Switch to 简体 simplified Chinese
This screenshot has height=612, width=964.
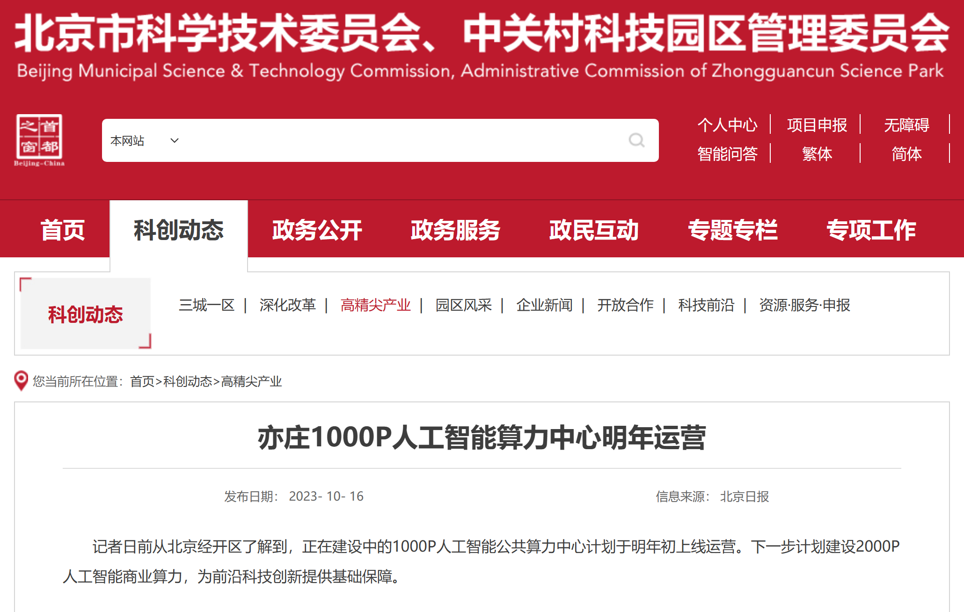(906, 153)
